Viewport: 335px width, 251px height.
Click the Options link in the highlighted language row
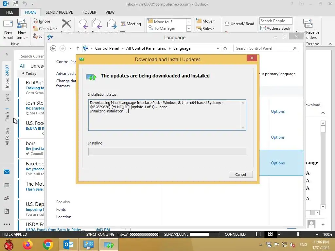(278, 163)
